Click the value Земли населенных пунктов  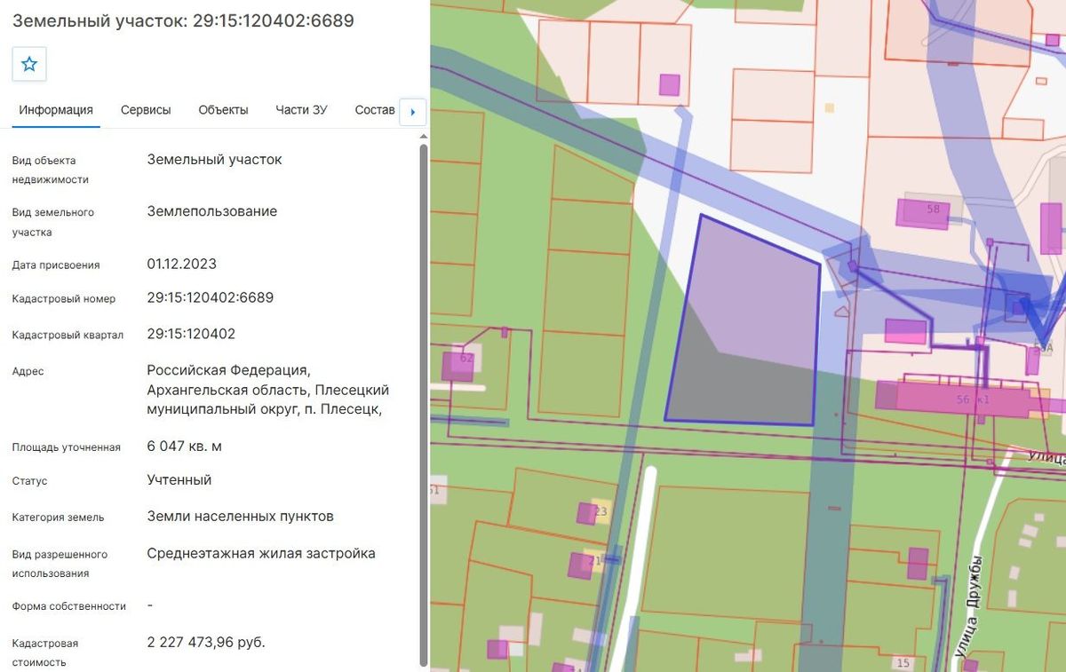tap(240, 516)
